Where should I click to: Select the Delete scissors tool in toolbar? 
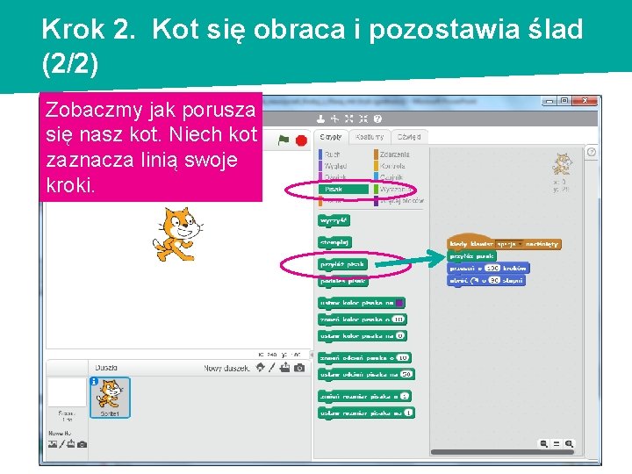[335, 118]
